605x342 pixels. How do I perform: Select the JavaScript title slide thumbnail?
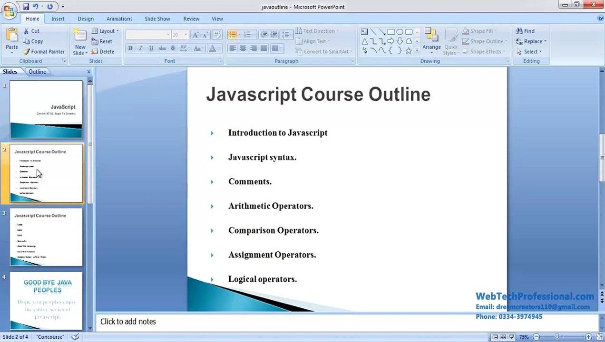point(46,109)
